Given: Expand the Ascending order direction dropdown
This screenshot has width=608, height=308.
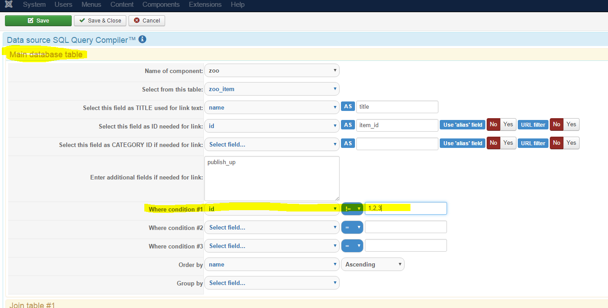Looking at the screenshot, I should 373,265.
